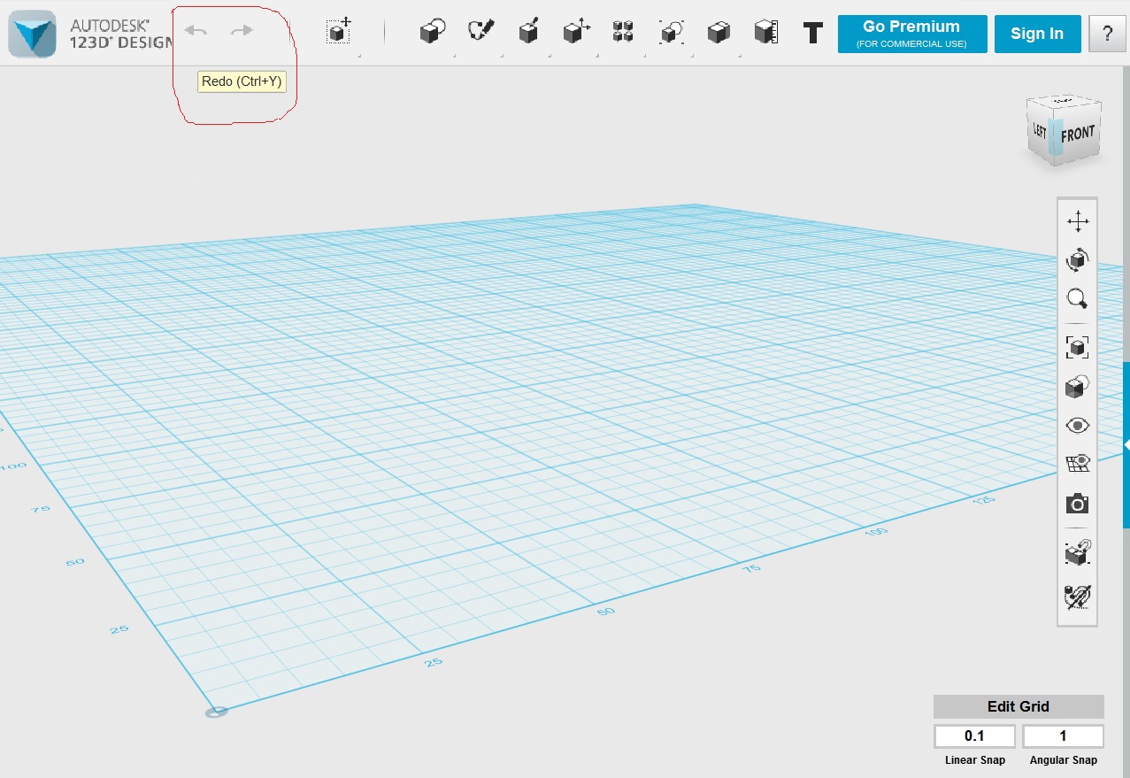Click the grid origin point circle

tap(217, 711)
